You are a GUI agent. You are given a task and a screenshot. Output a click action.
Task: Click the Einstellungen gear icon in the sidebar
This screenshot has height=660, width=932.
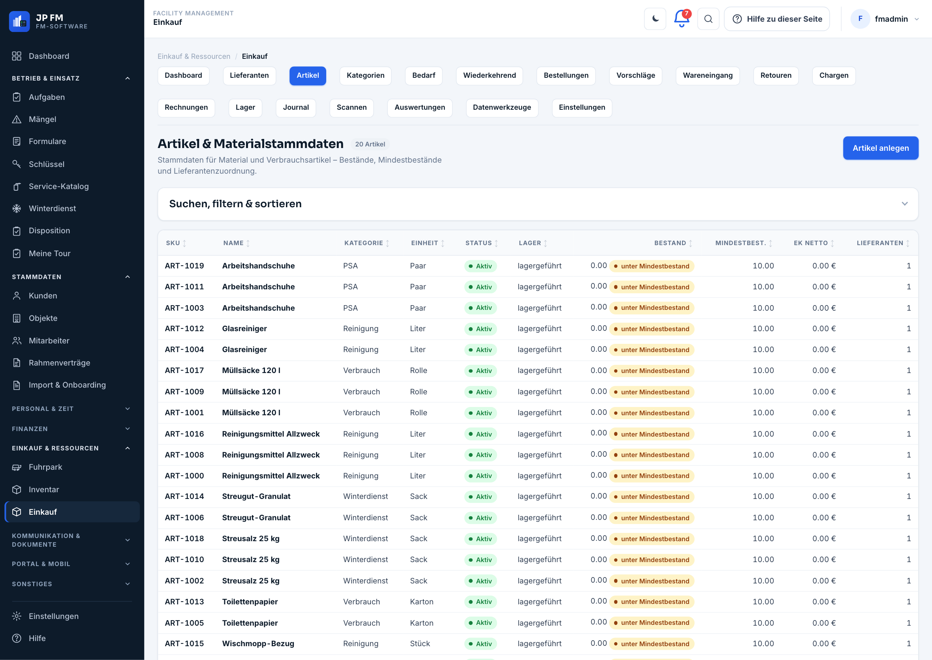[x=17, y=616]
